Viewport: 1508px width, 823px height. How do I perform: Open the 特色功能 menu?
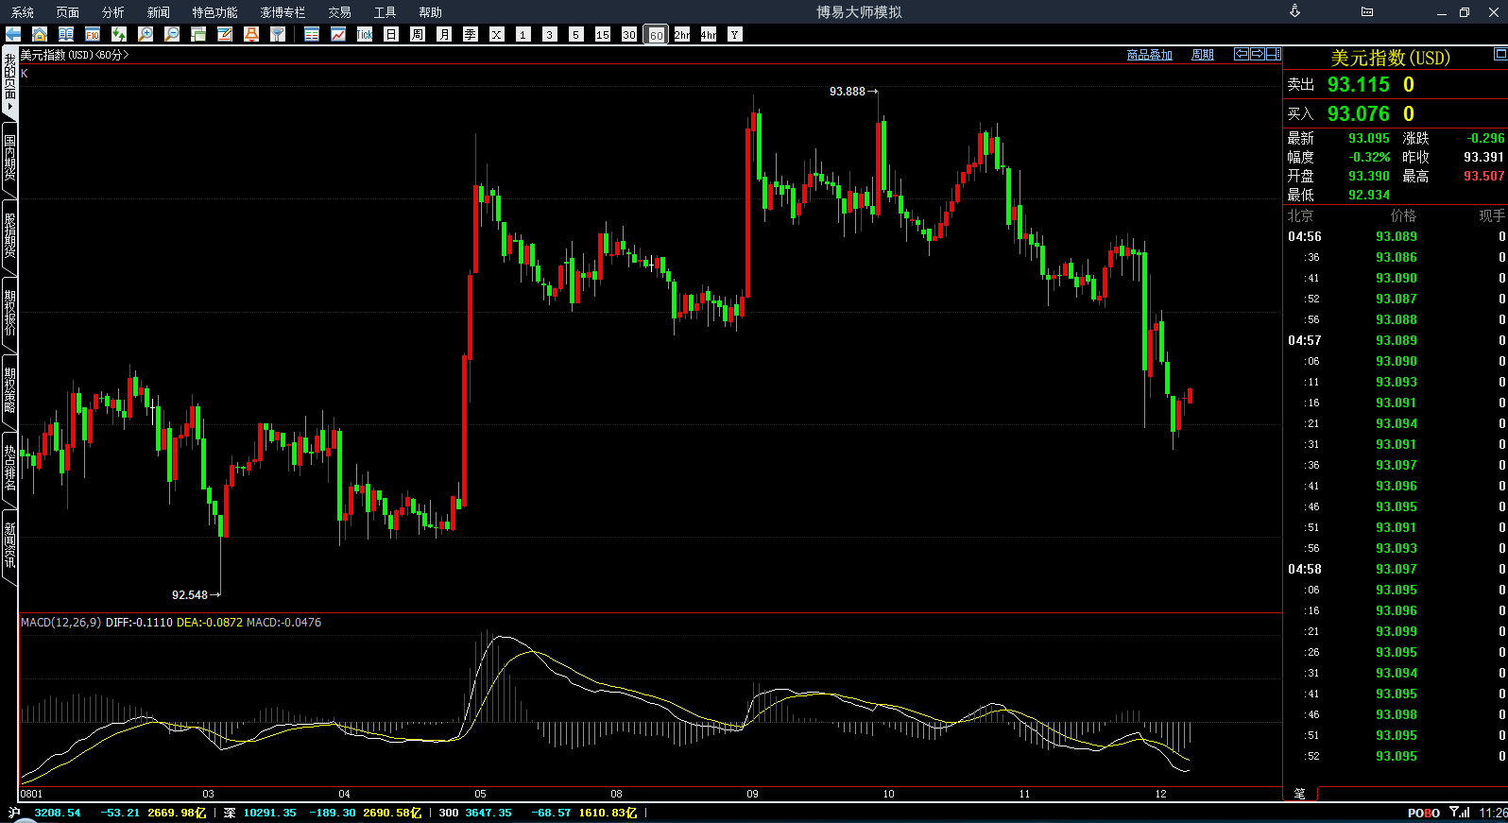coord(214,12)
